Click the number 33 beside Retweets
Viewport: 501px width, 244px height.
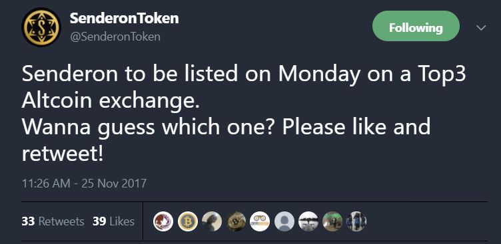point(28,221)
